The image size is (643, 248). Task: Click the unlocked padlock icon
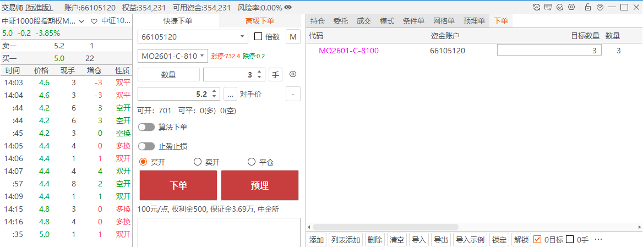coord(588,8)
